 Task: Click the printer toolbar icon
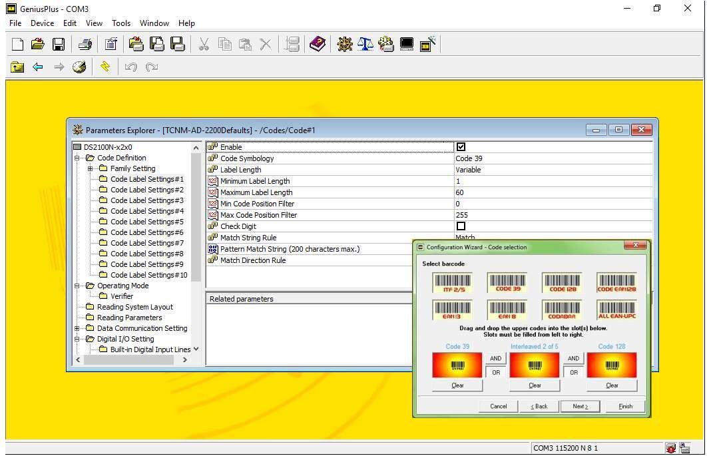(85, 44)
